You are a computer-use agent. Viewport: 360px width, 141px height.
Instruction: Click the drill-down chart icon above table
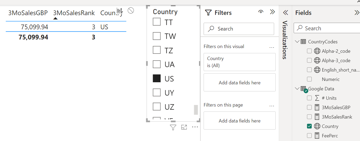tap(120, 11)
